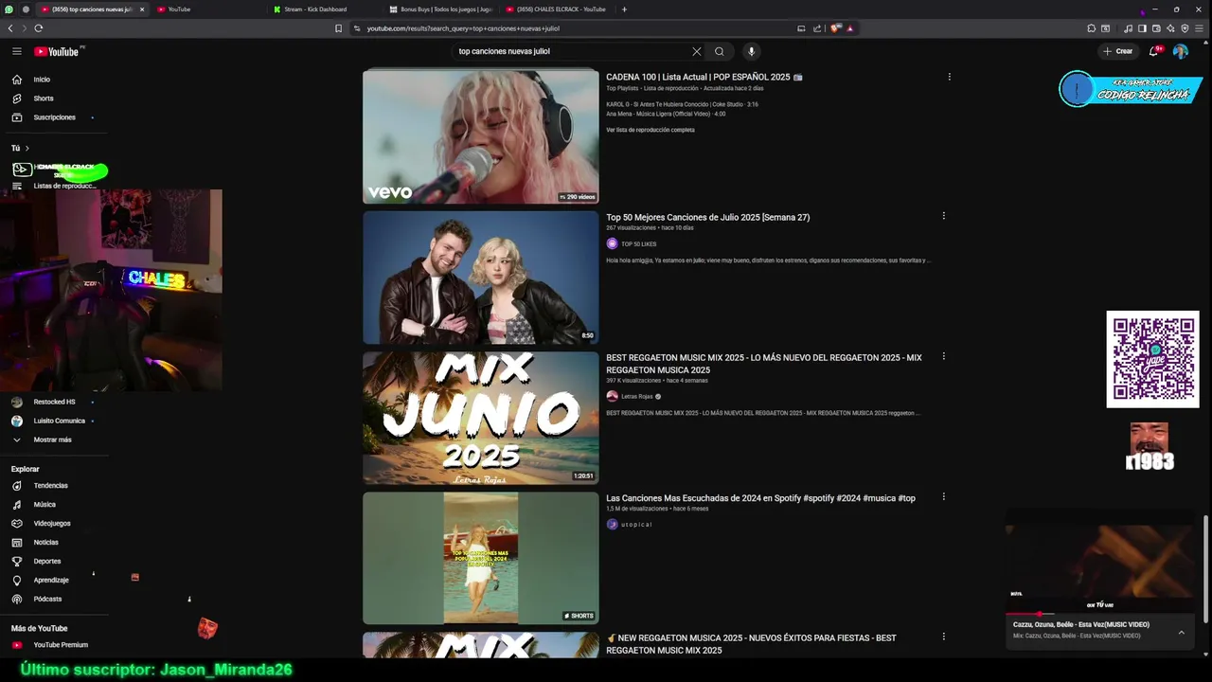Go to the YouTube logo home link
The image size is (1212, 682).
click(x=57, y=51)
